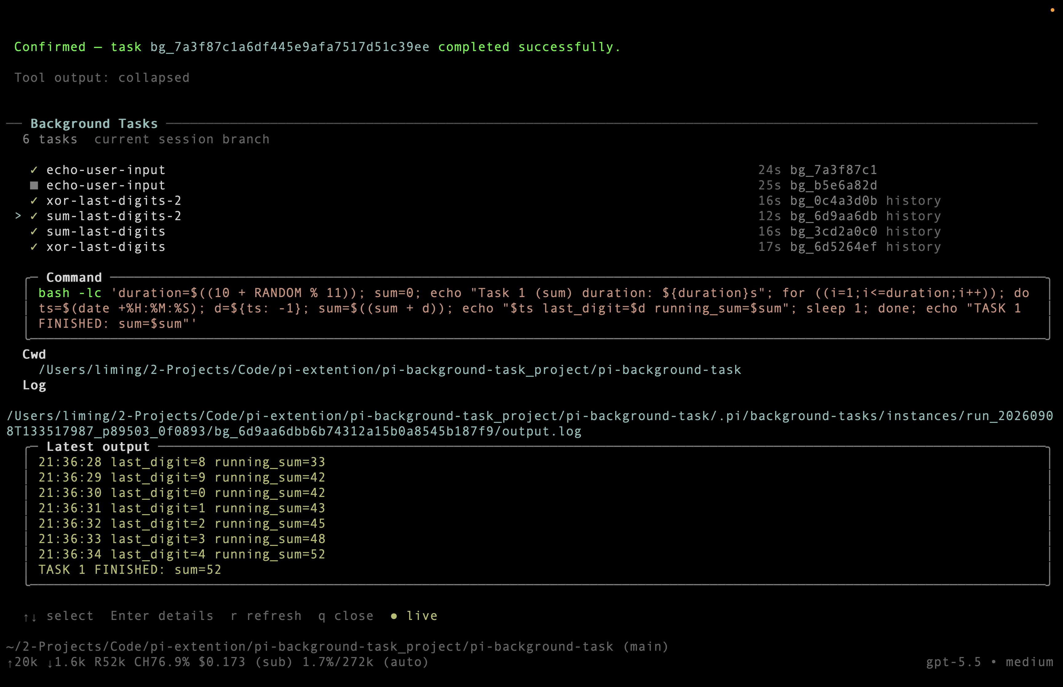Expand the collapsed Tool output line
Image resolution: width=1063 pixels, height=687 pixels.
click(x=102, y=77)
